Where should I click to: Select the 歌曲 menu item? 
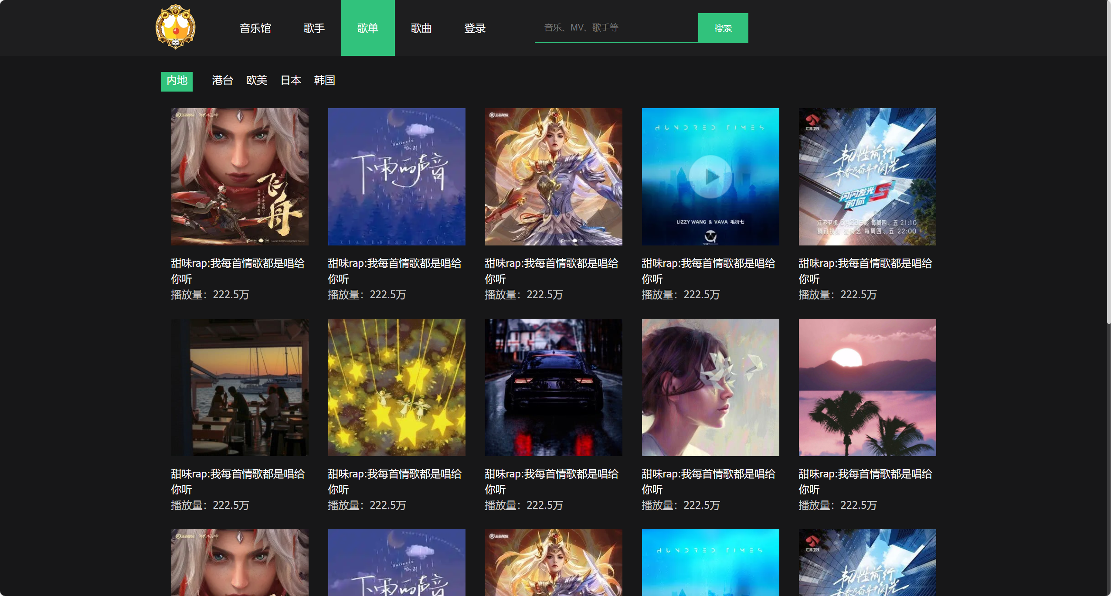(x=421, y=28)
